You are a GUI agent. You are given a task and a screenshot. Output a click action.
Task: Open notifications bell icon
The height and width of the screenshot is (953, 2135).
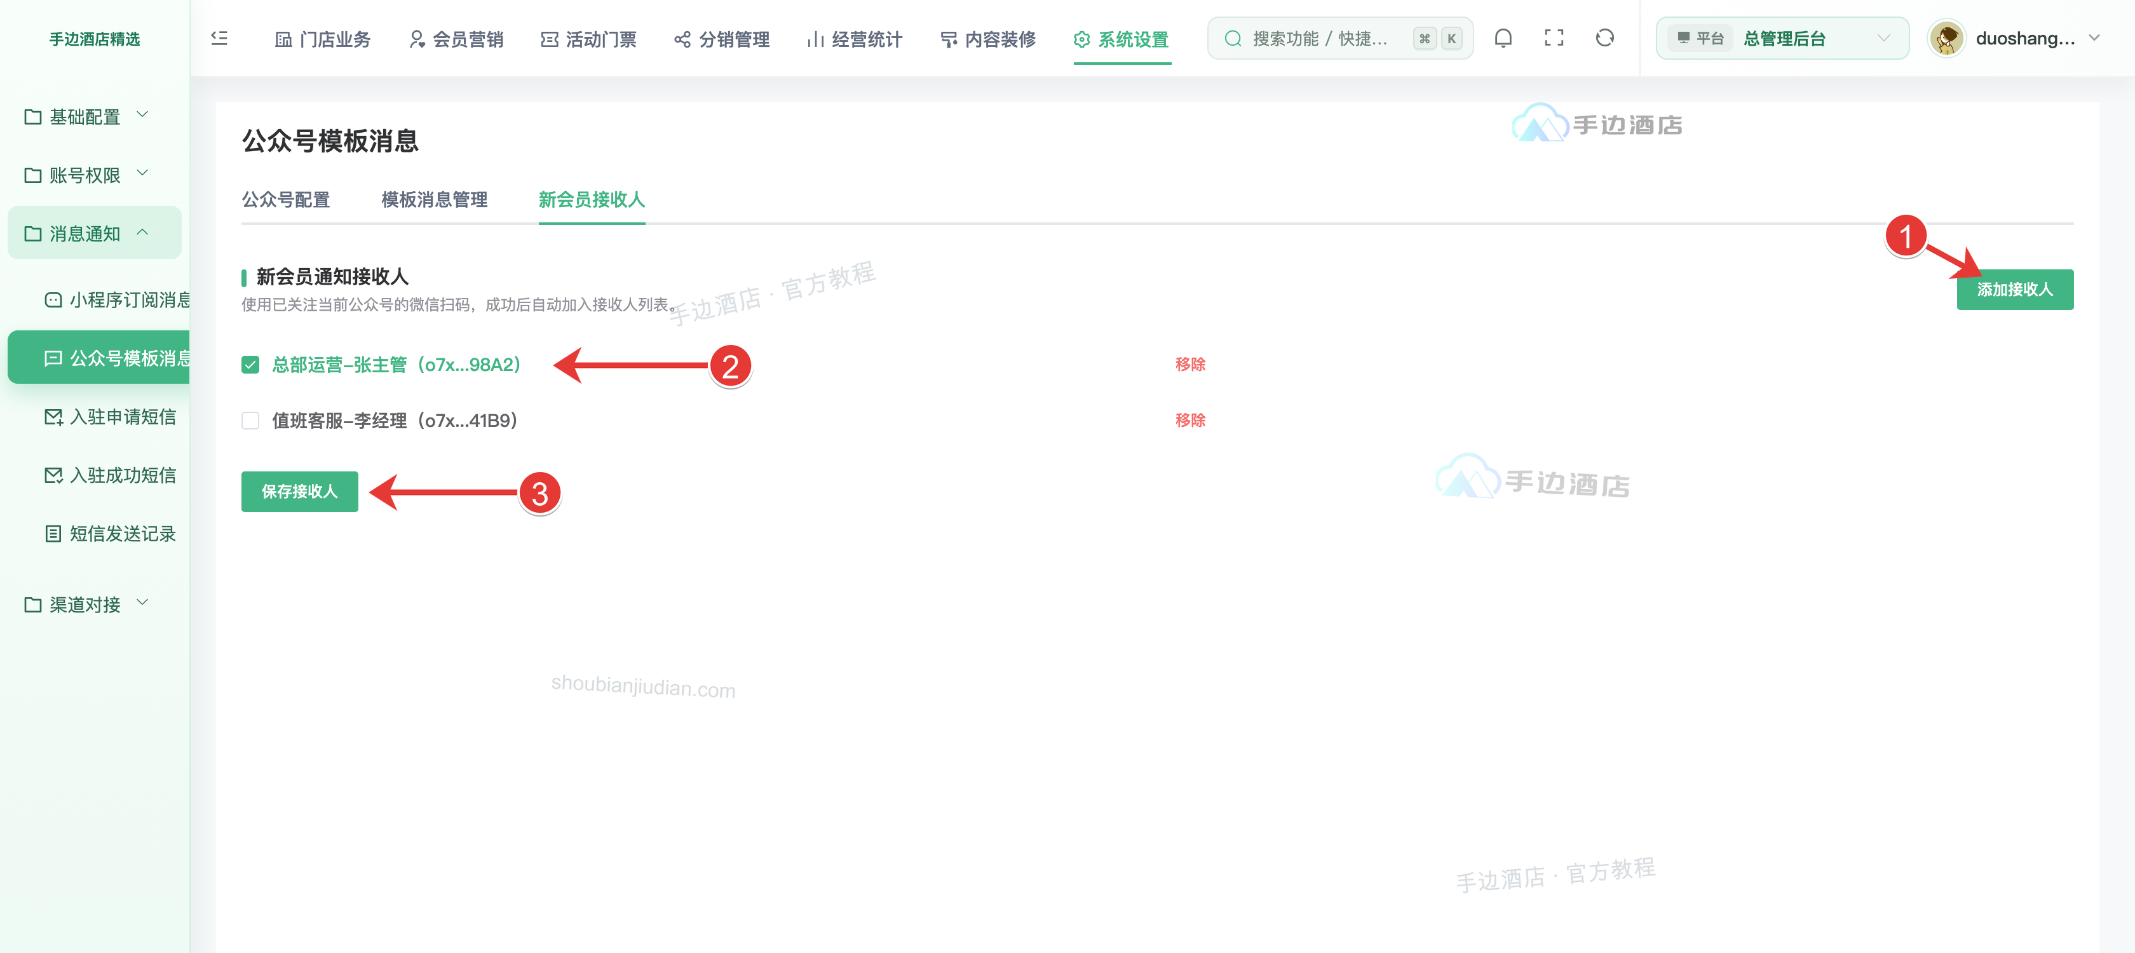tap(1503, 38)
